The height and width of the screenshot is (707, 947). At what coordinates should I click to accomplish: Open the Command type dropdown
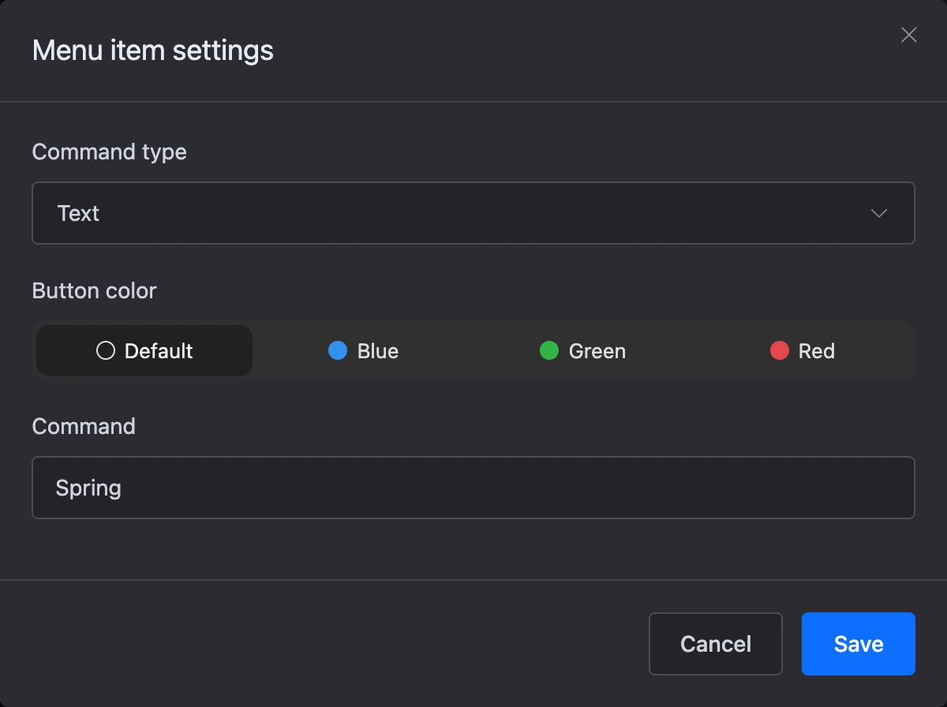coord(473,213)
